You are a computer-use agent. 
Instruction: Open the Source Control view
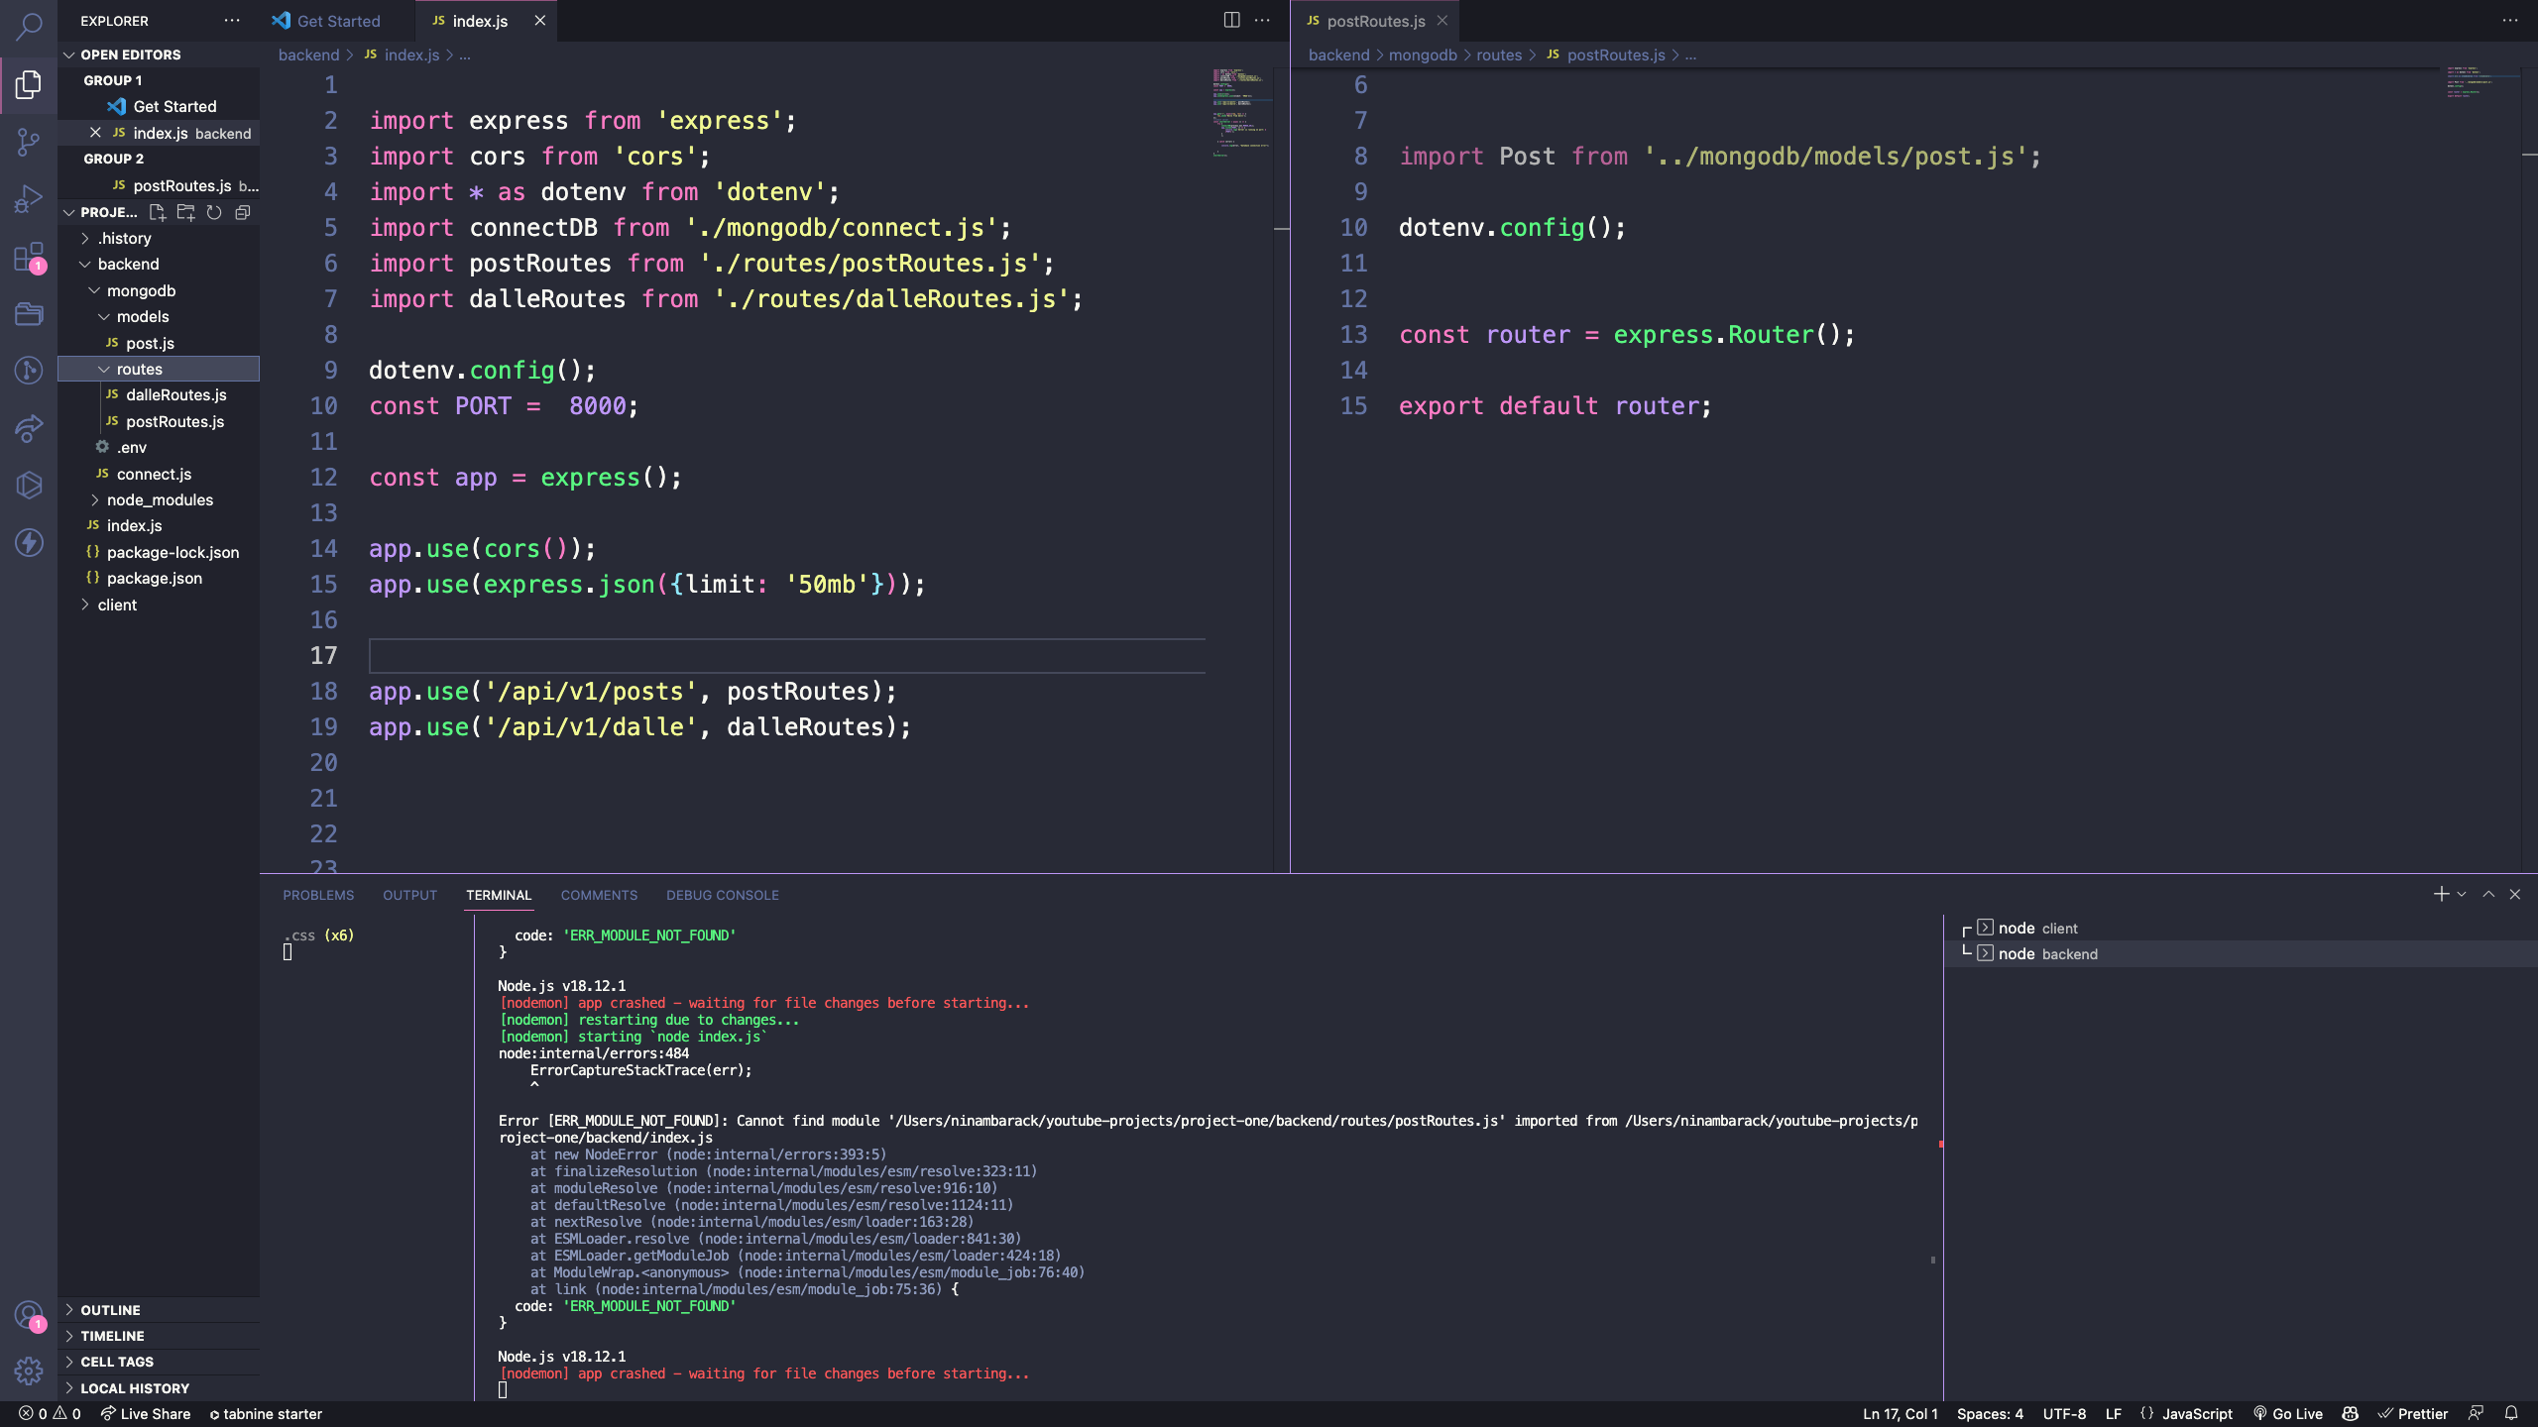tap(28, 144)
